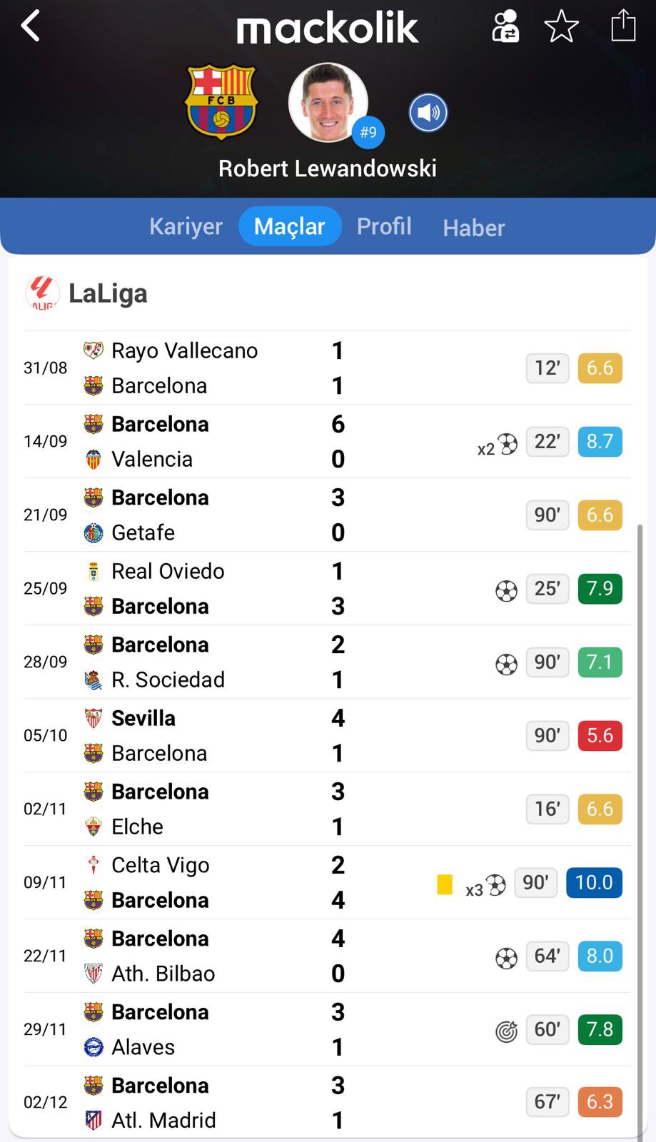This screenshot has height=1142, width=656.
Task: Click the red 5.6 rating badge
Action: click(600, 735)
